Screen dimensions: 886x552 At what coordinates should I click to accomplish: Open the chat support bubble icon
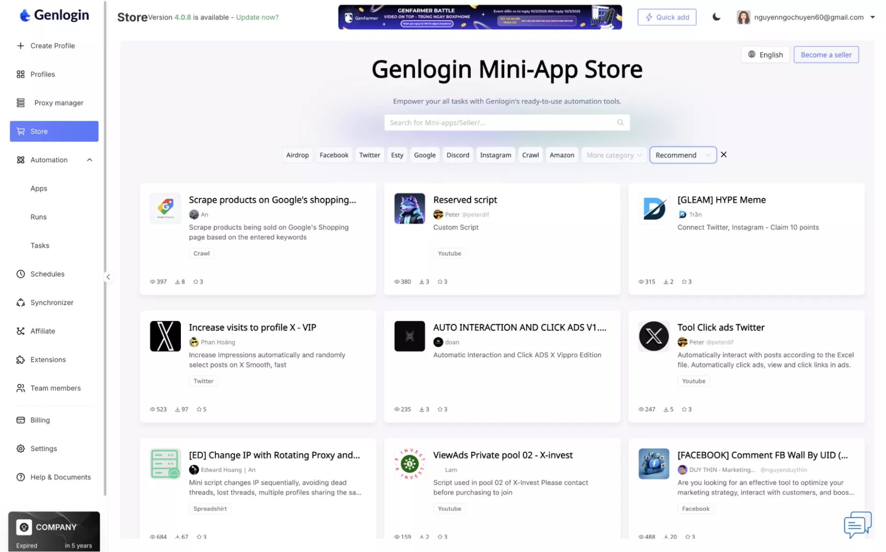coord(857,524)
